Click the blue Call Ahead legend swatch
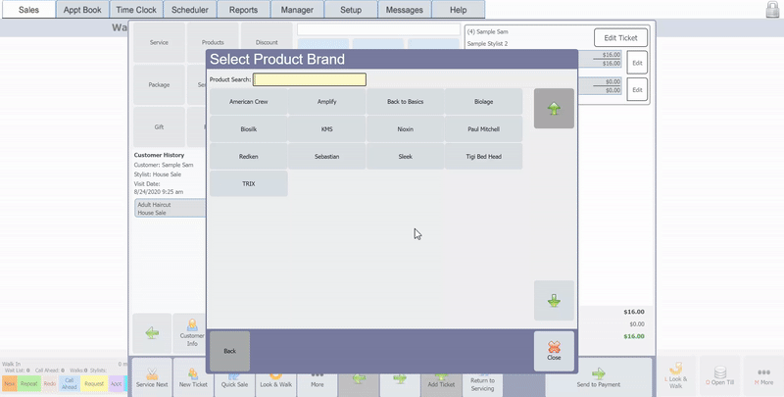 pos(69,383)
